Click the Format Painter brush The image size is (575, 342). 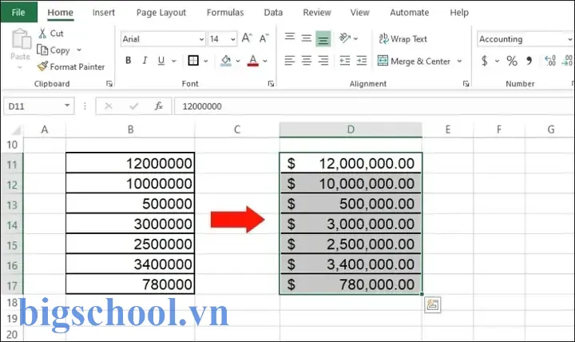click(42, 66)
